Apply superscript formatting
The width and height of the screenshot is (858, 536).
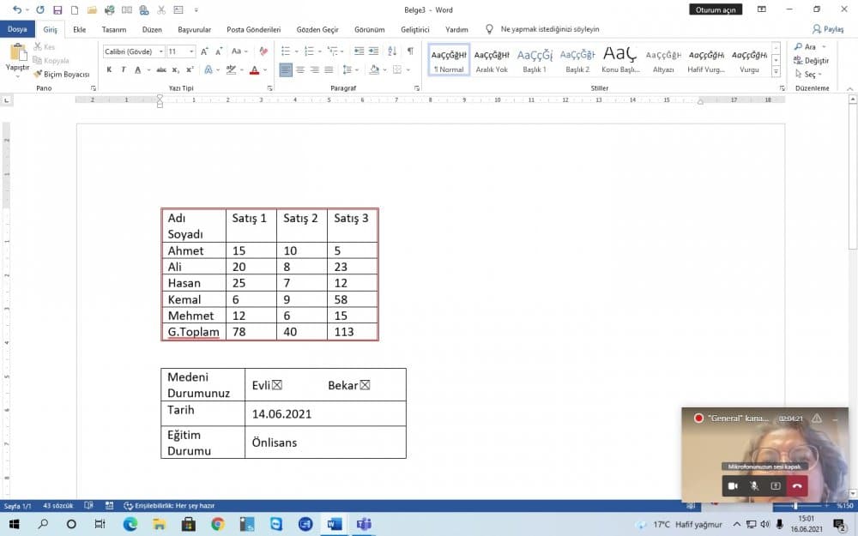pos(190,69)
